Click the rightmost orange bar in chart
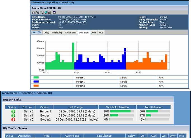Viewport: 191px width, 138px height. 166,62
